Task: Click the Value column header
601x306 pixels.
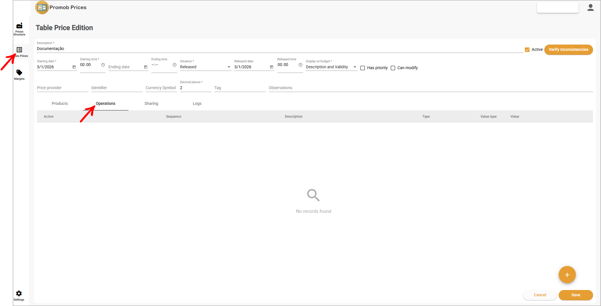Action: 515,117
